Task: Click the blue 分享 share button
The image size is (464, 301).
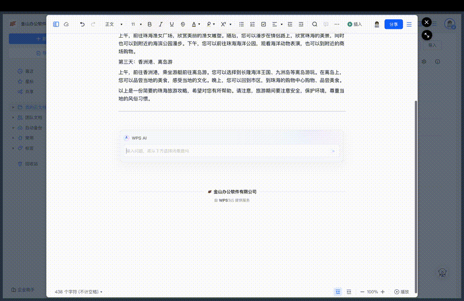Action: (x=393, y=24)
